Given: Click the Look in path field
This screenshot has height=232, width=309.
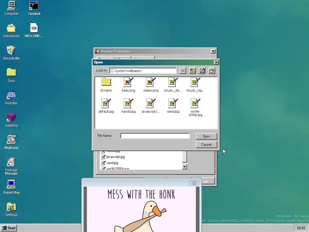Looking at the screenshot, I should click(143, 71).
